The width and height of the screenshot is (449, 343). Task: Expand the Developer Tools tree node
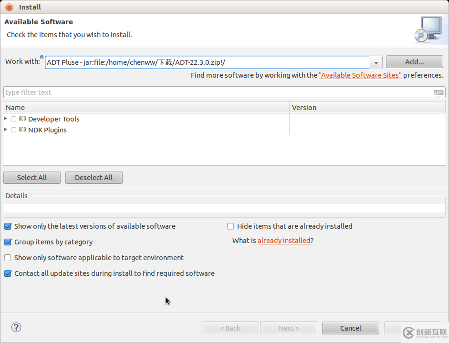5,118
